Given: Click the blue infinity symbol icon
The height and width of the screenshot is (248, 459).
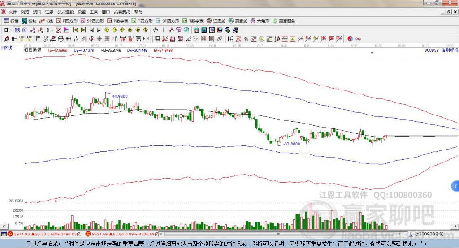Looking at the screenshot, I should click(x=358, y=38).
